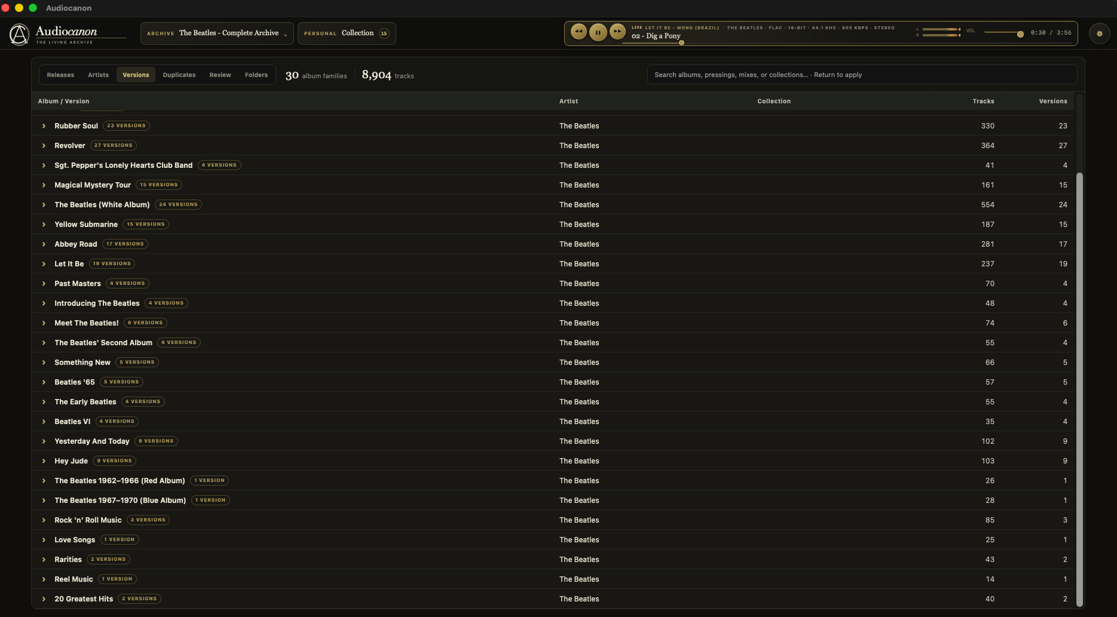
Task: Click the 20 Greatest Hits title
Action: pos(84,599)
